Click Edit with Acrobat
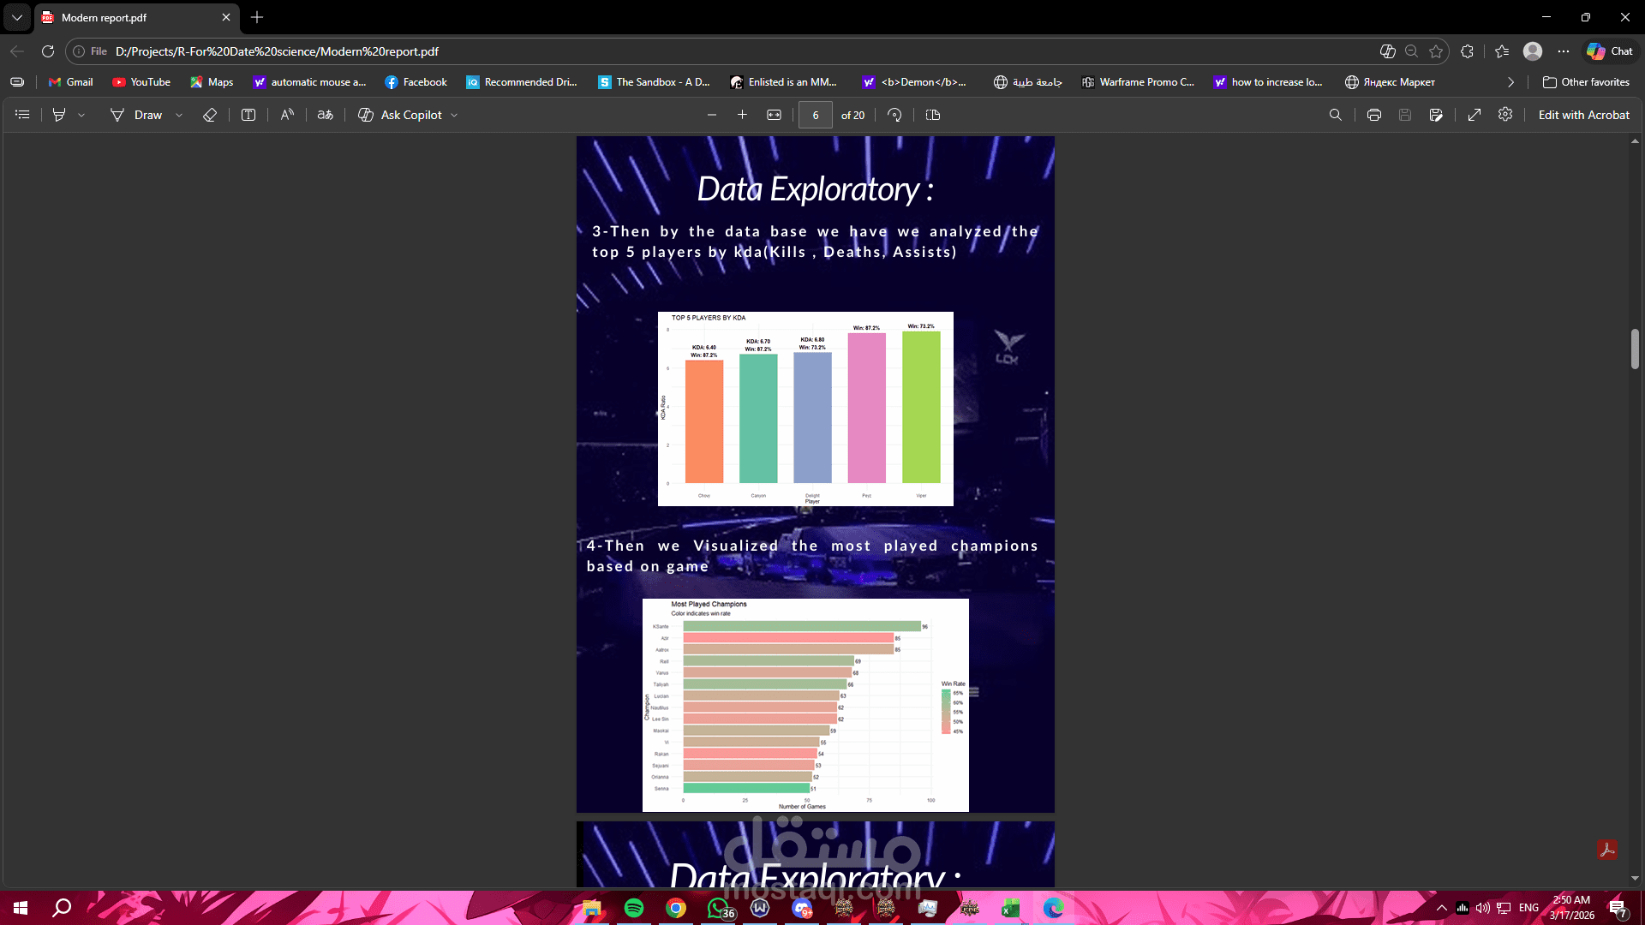 pos(1583,115)
